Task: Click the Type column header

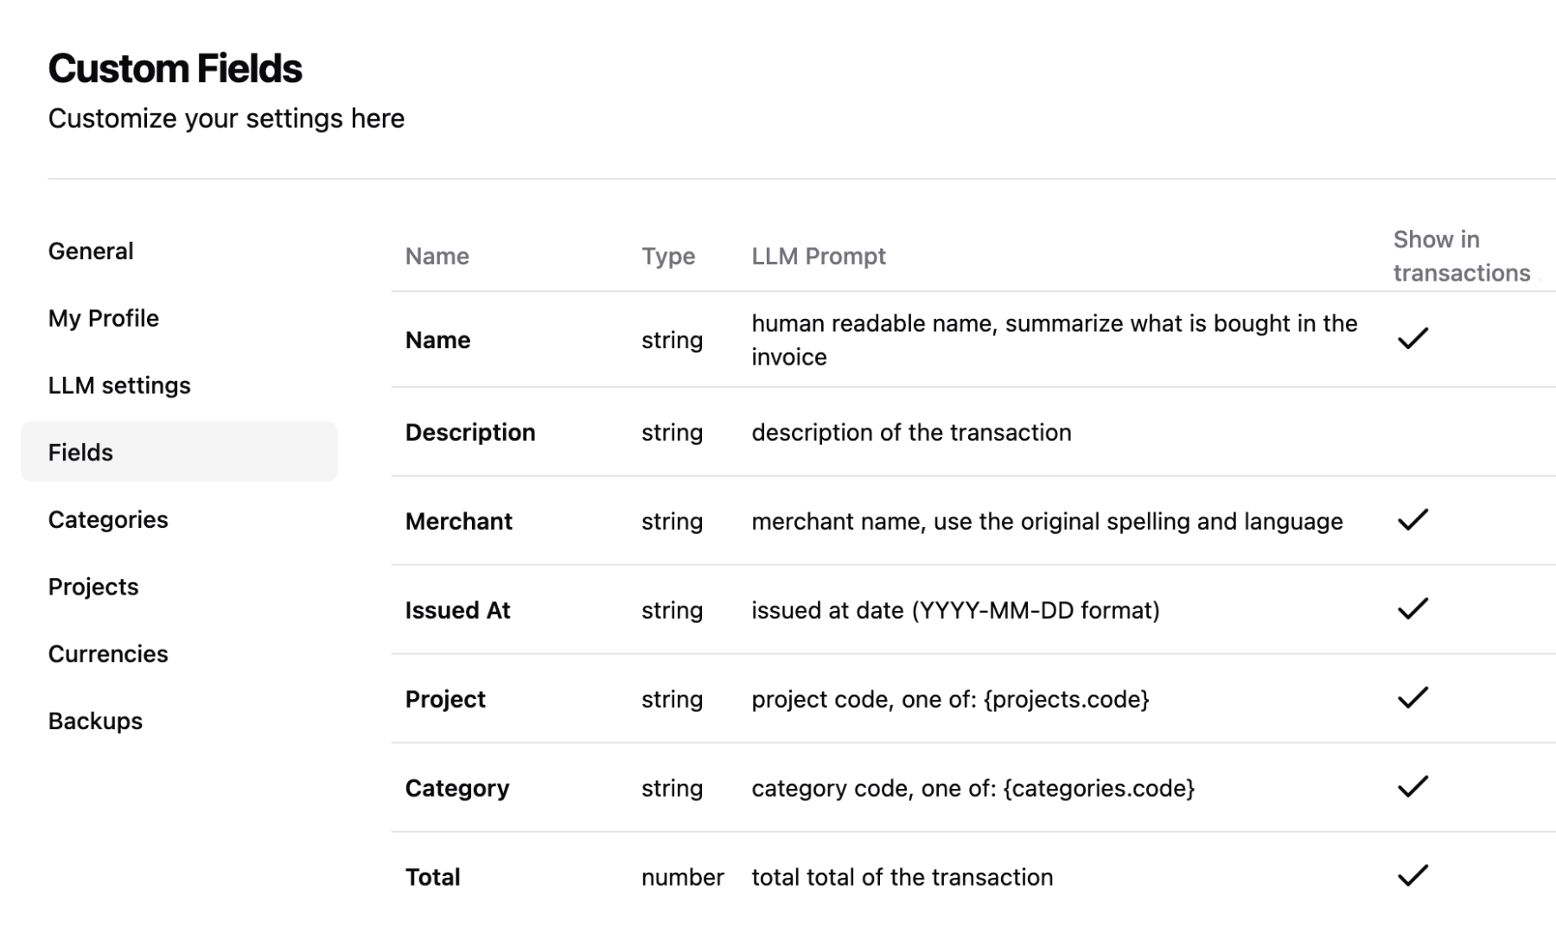Action: coord(668,256)
